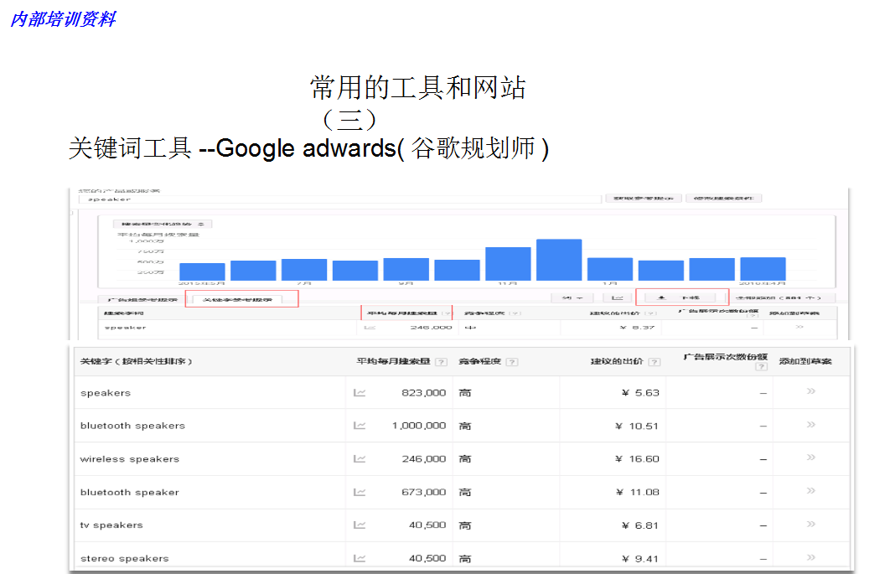The image size is (885, 574).
Task: Click the trend chart icon beside "wireless speakers"
Action: tap(359, 458)
